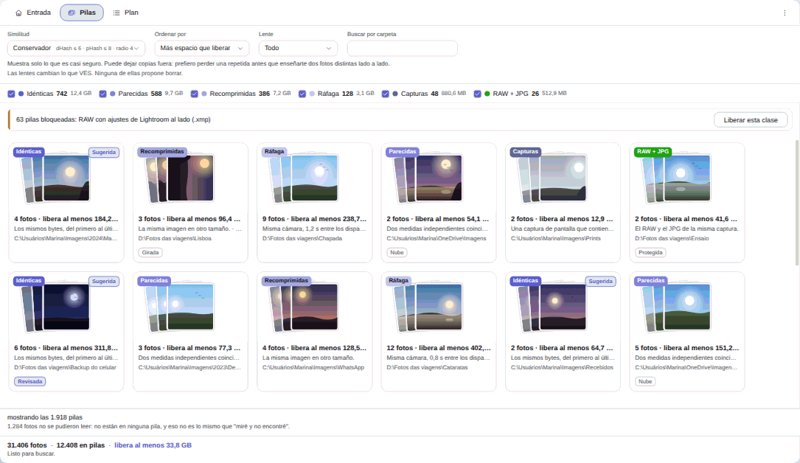
Task: Uncheck the Capturas filter checkbox
Action: (x=385, y=94)
